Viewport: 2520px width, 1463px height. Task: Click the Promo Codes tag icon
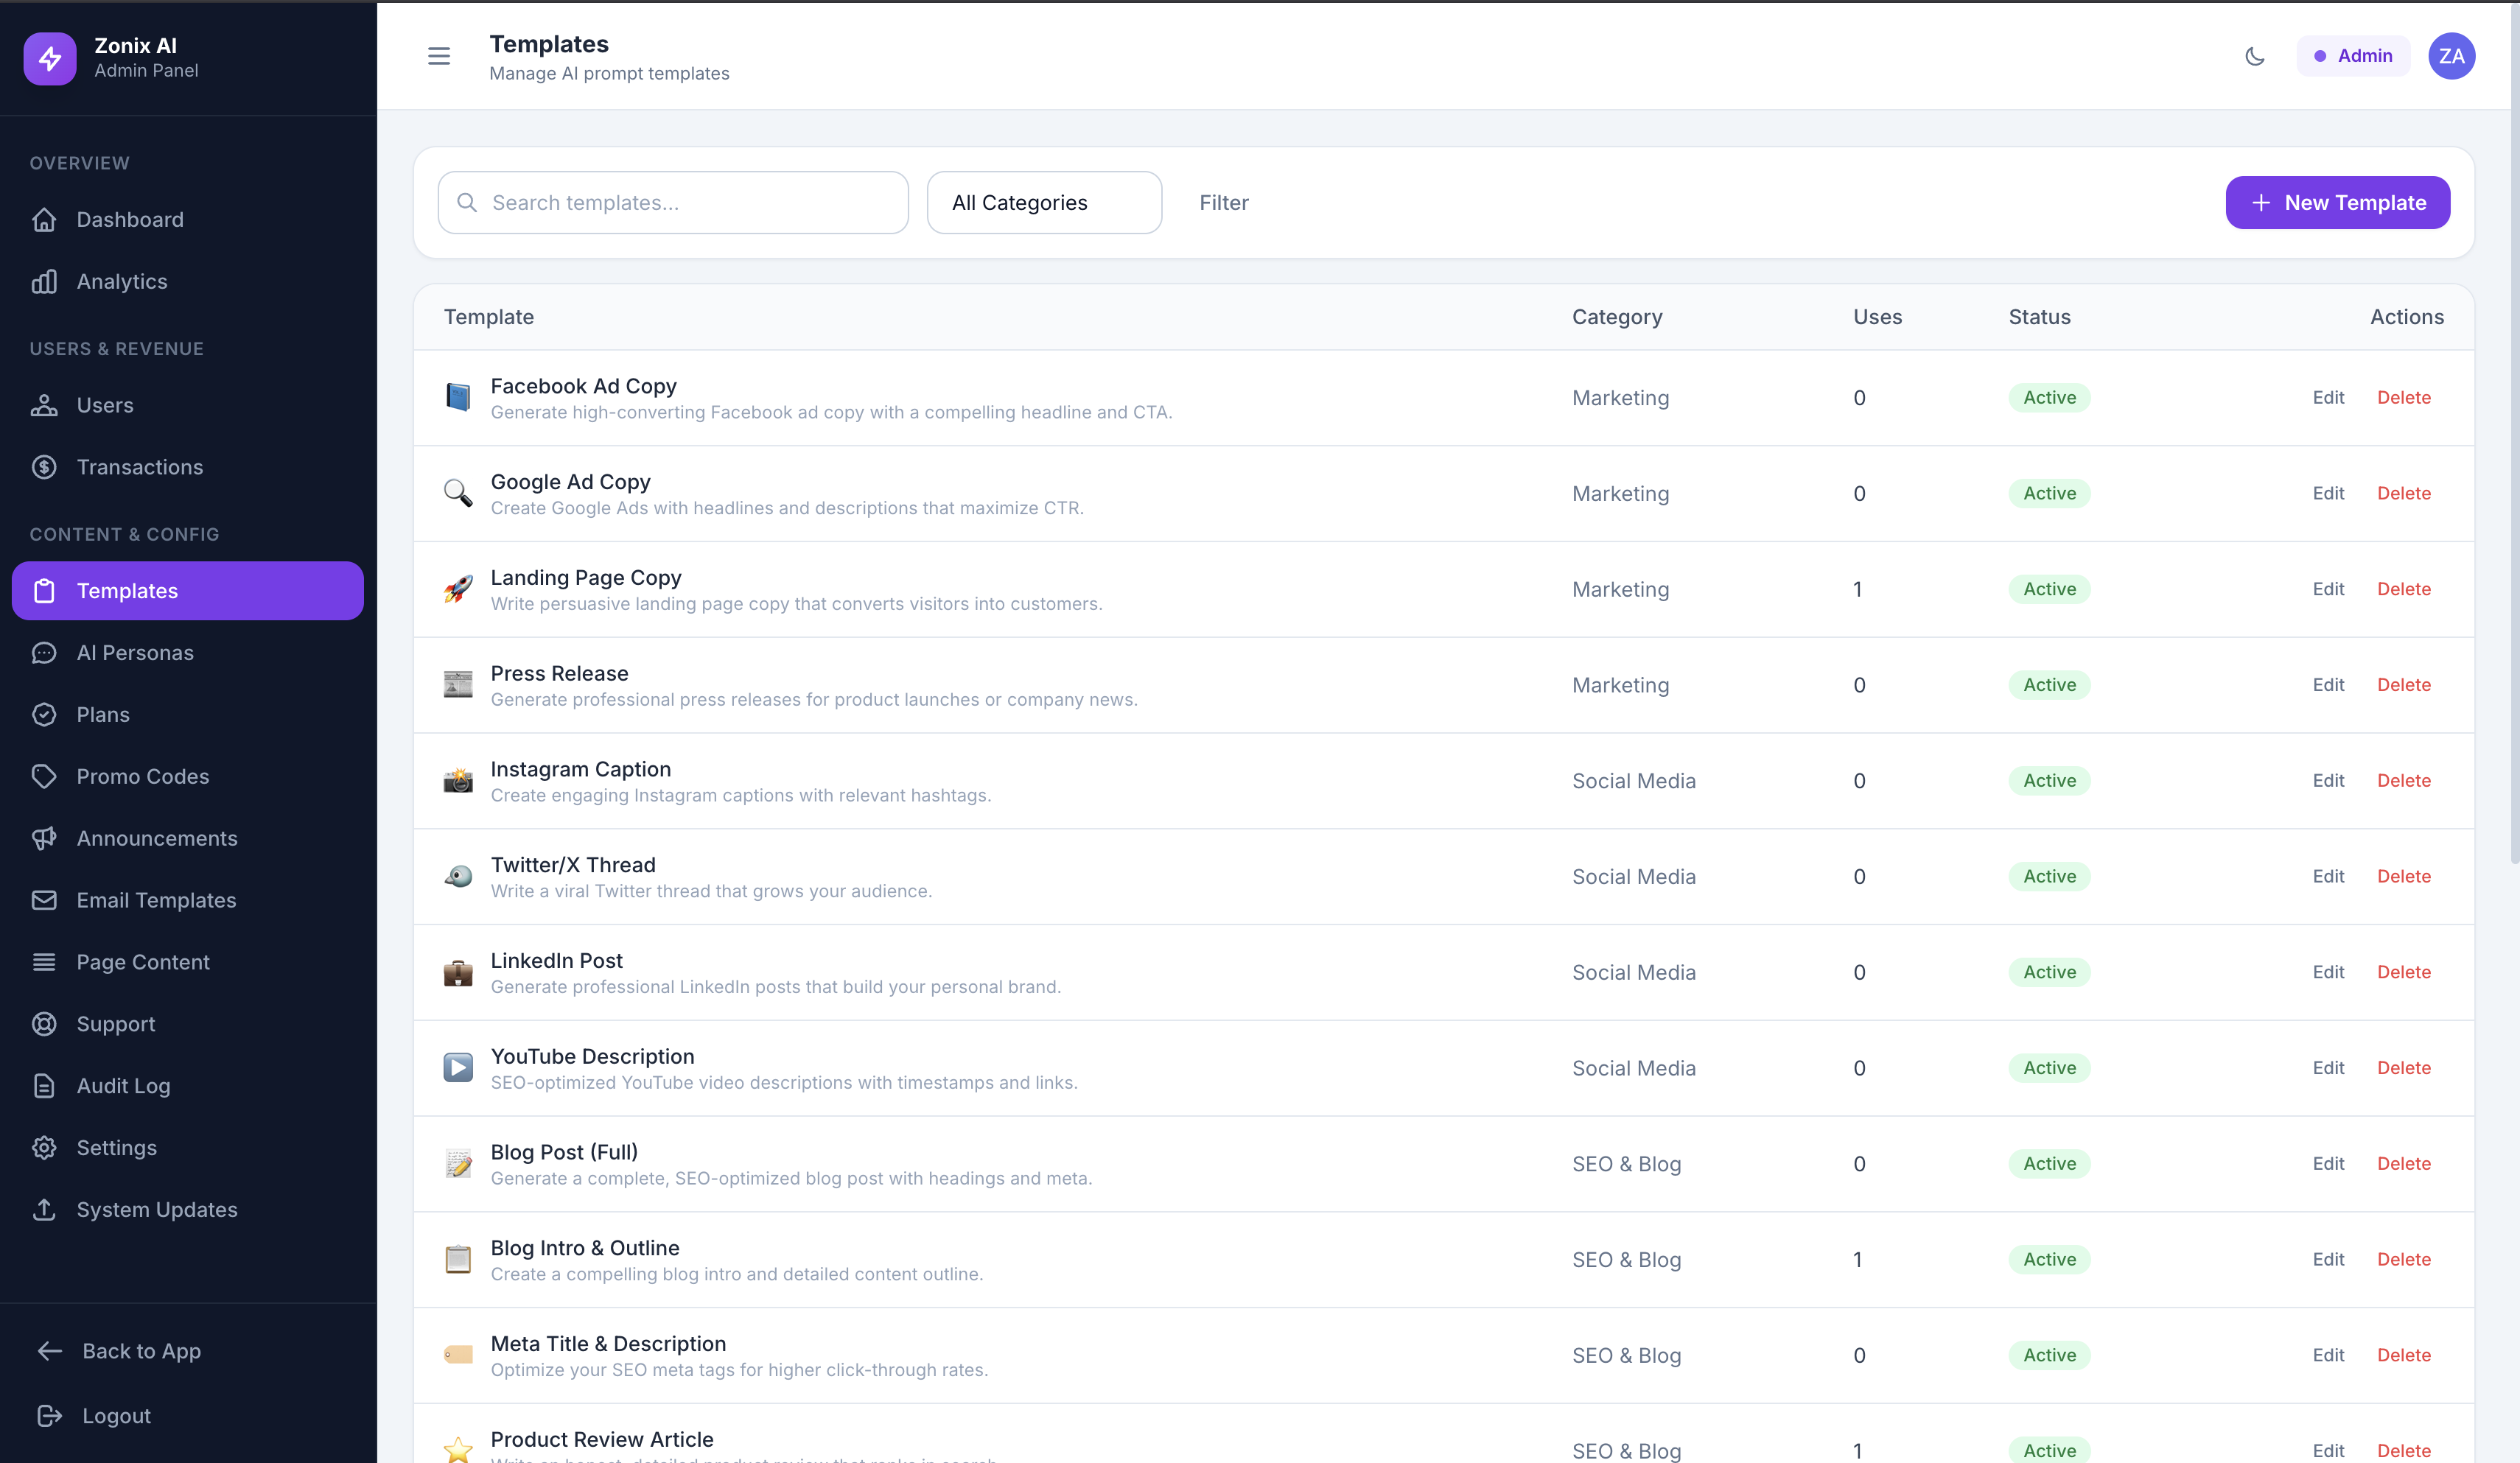point(44,777)
